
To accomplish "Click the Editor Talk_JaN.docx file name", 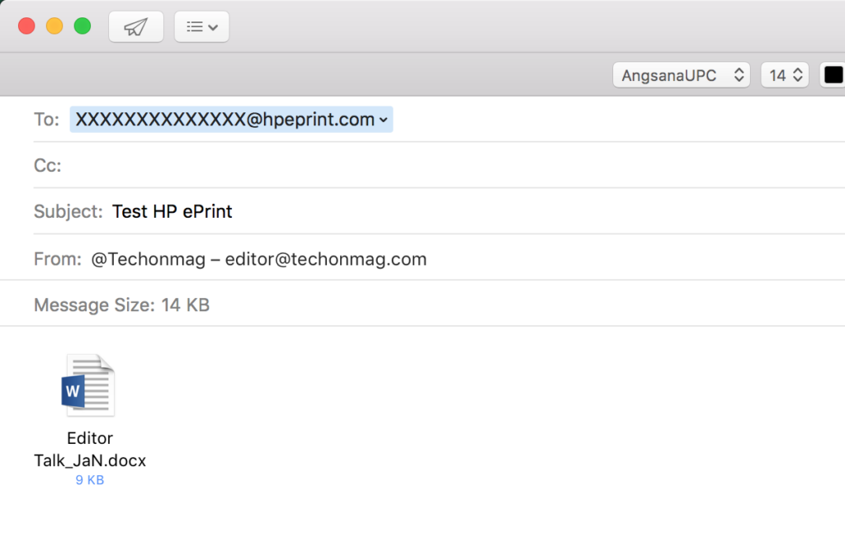I will (x=90, y=450).
